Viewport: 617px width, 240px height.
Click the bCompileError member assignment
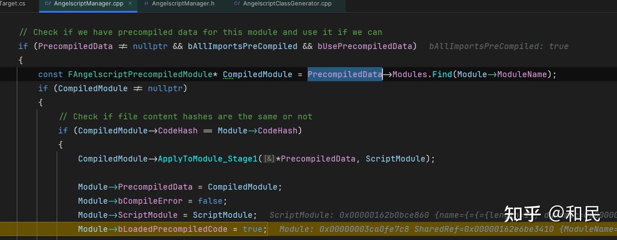pyautogui.click(x=150, y=201)
